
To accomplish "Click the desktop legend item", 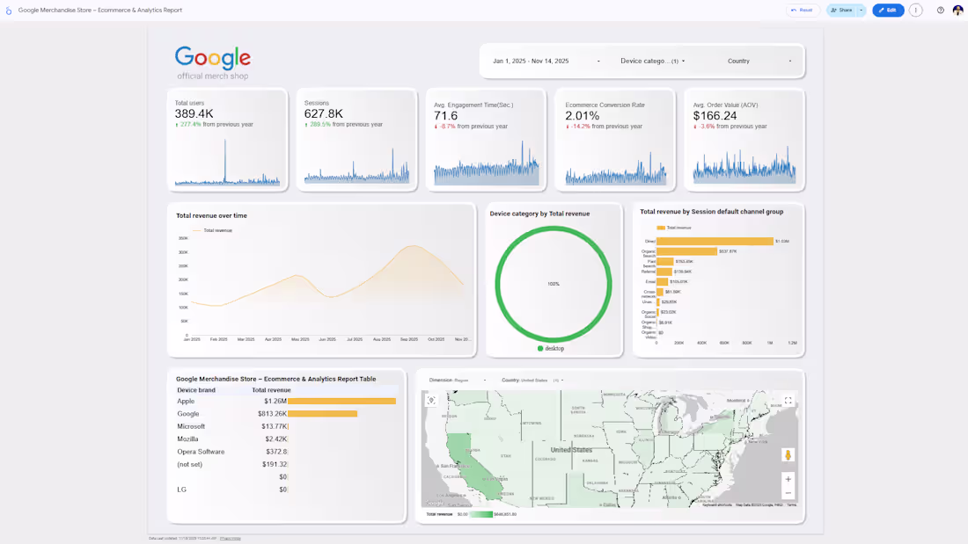I will point(551,349).
